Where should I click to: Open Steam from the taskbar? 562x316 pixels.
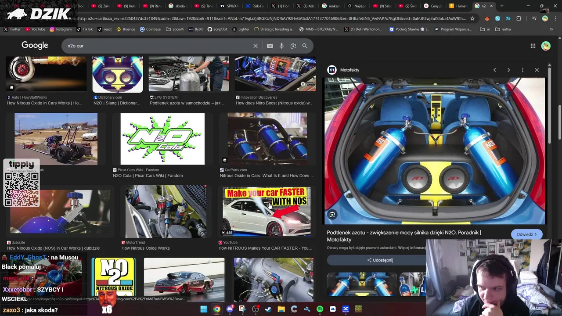268,309
